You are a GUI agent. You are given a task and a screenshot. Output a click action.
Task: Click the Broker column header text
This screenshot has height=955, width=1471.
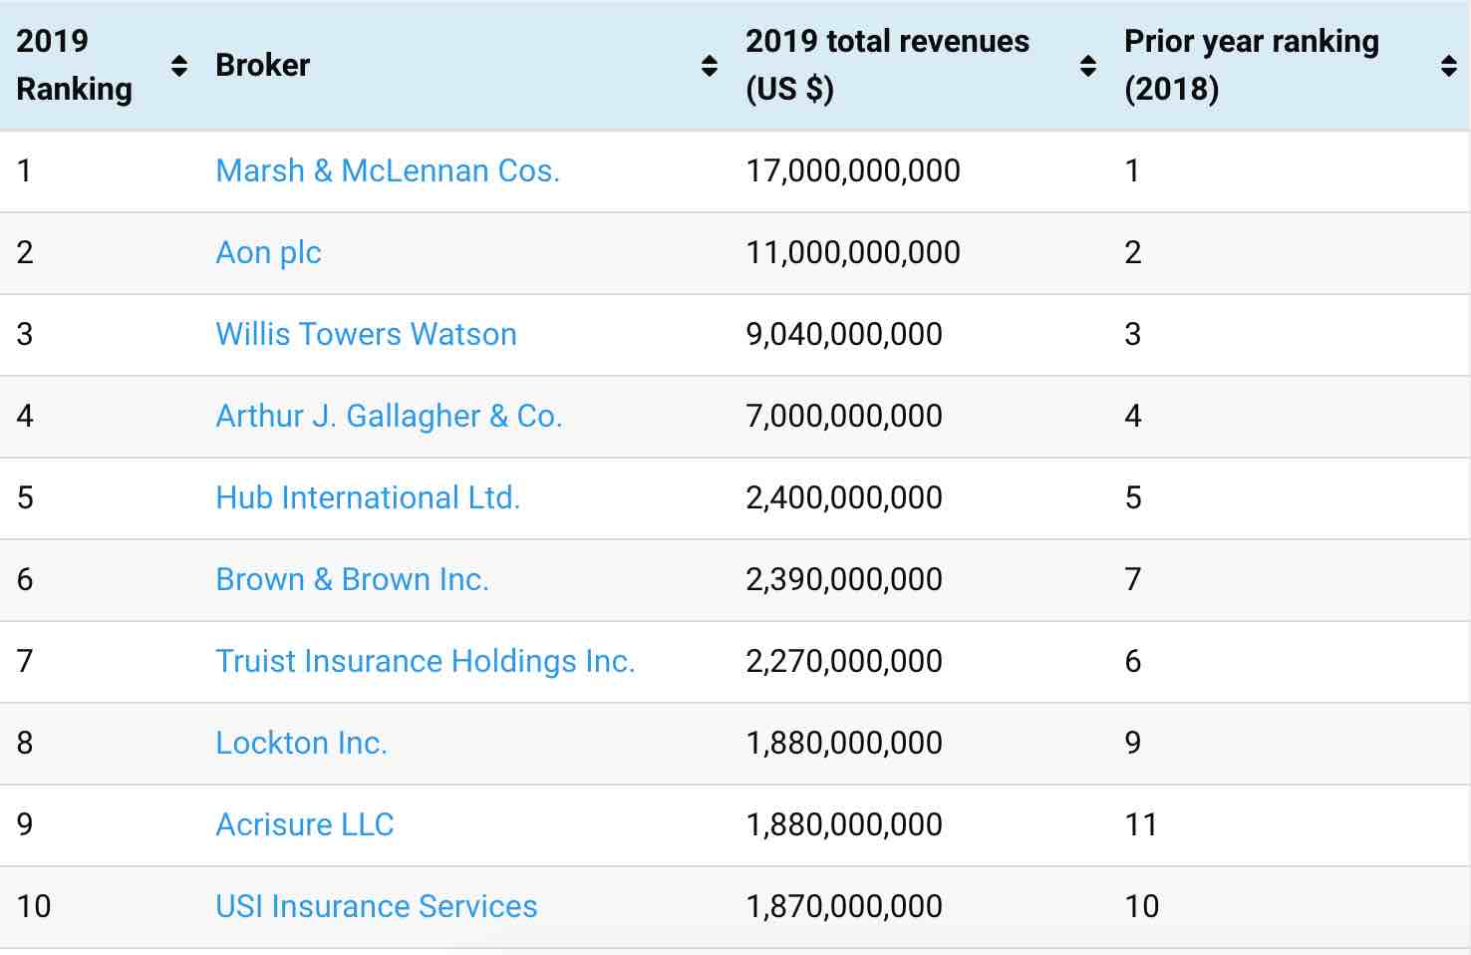pos(263,66)
